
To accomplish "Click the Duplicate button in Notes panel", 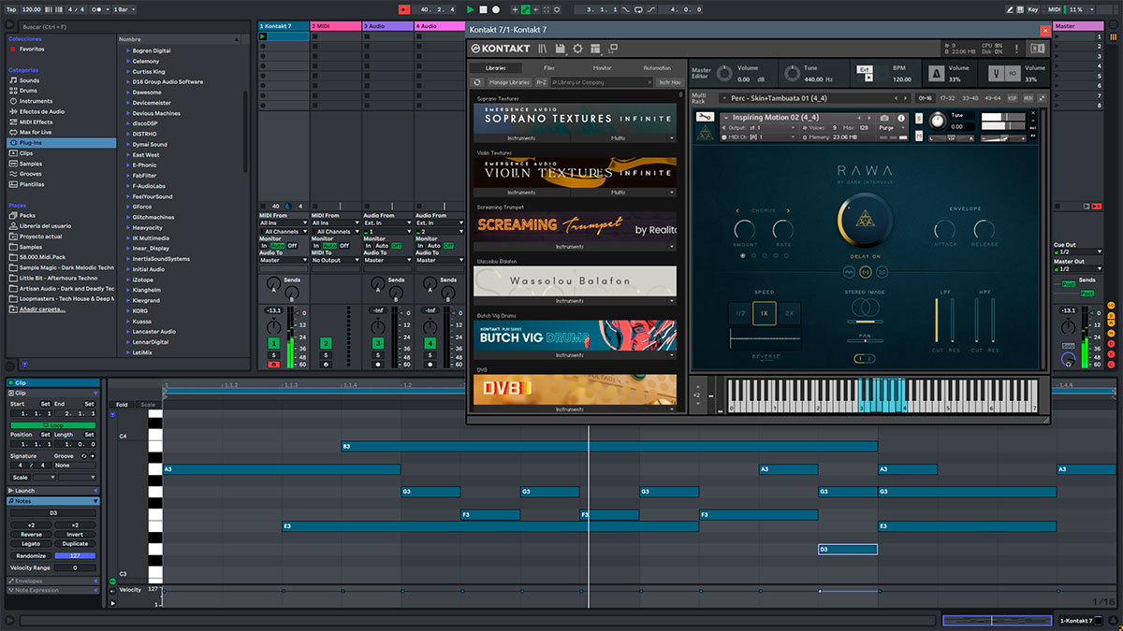I will (75, 544).
